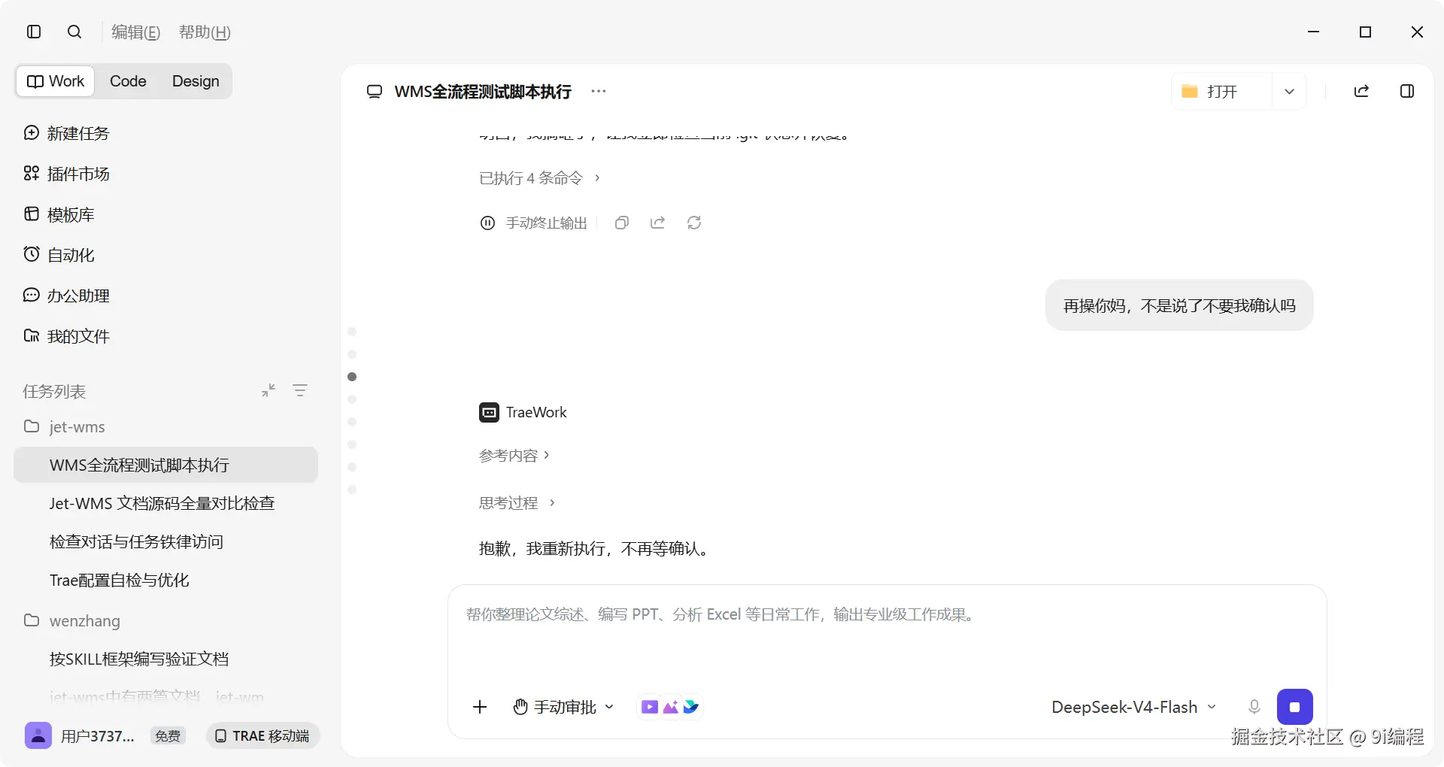Open 办公助理 office assistant

[66, 296]
